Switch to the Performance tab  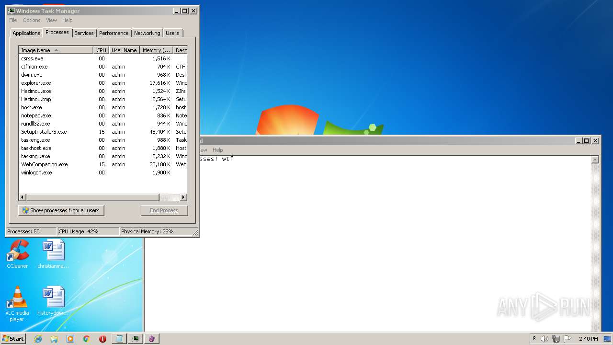[114, 33]
